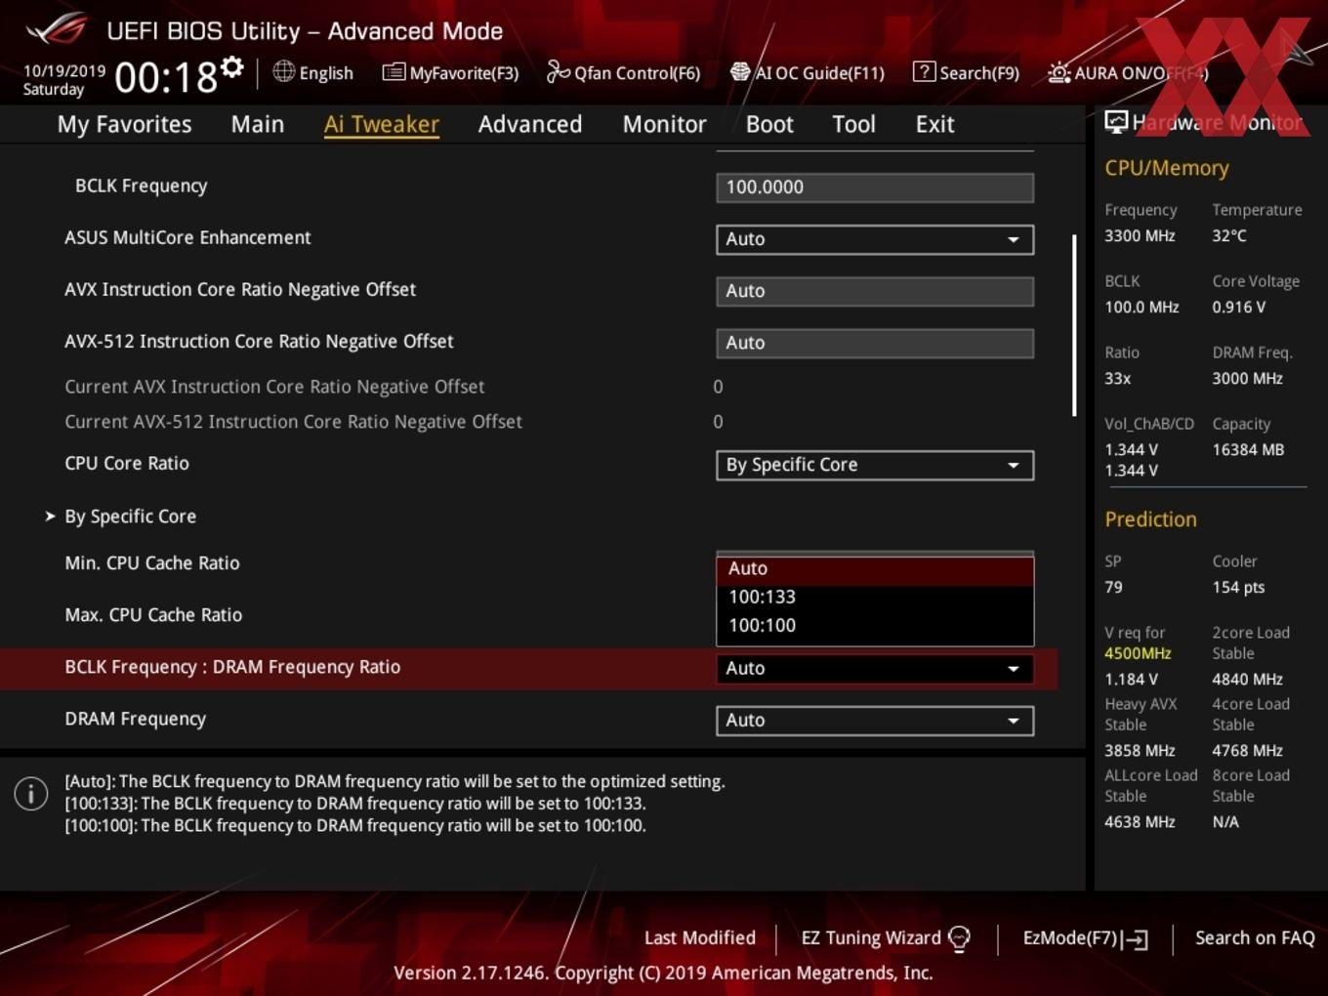Select the Min. CPU Cache Ratio row
Image resolution: width=1328 pixels, height=996 pixels.
[x=152, y=563]
